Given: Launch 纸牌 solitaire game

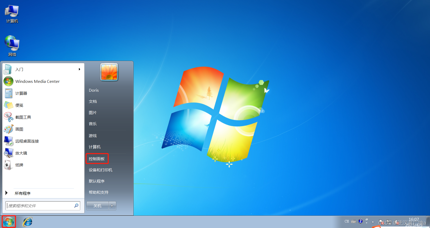Looking at the screenshot, I should click(43, 165).
